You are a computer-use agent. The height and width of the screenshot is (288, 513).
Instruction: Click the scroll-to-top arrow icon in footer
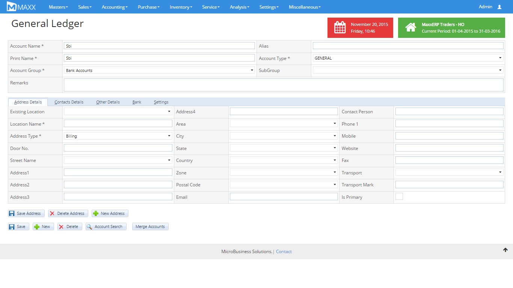point(505,250)
